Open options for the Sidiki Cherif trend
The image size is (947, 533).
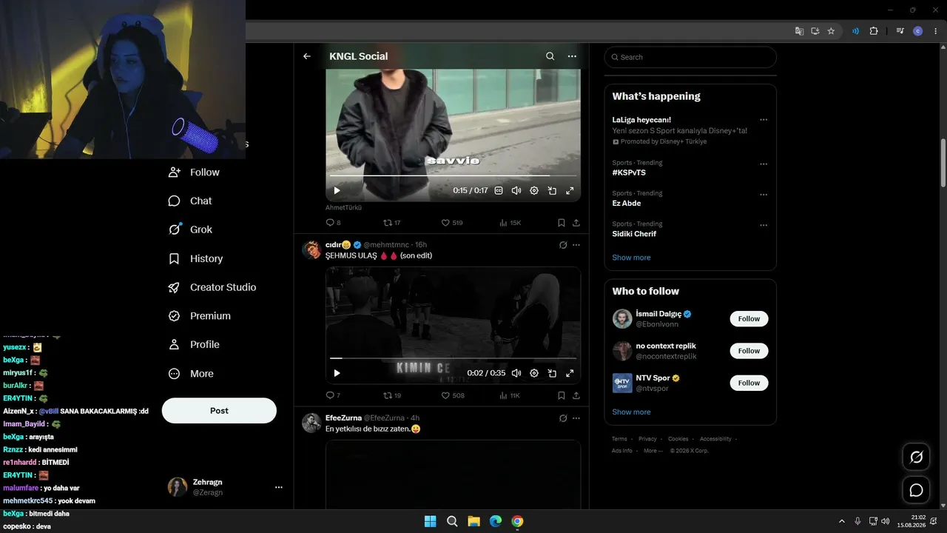click(764, 226)
